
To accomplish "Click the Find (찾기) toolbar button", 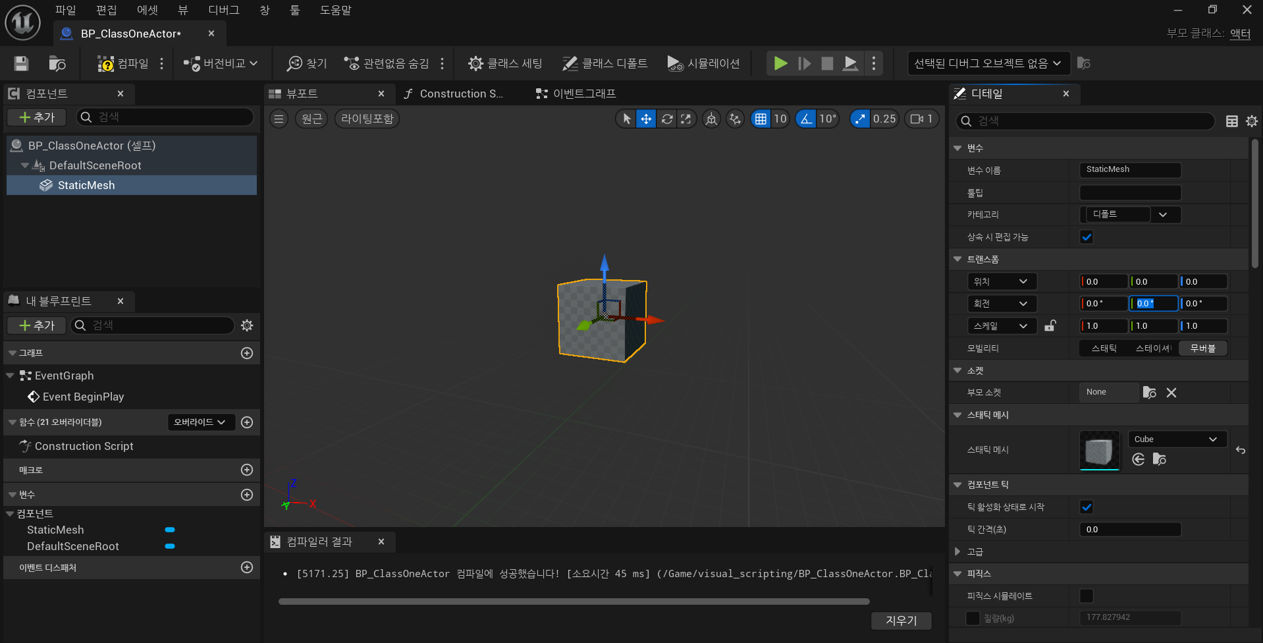I will (x=307, y=63).
